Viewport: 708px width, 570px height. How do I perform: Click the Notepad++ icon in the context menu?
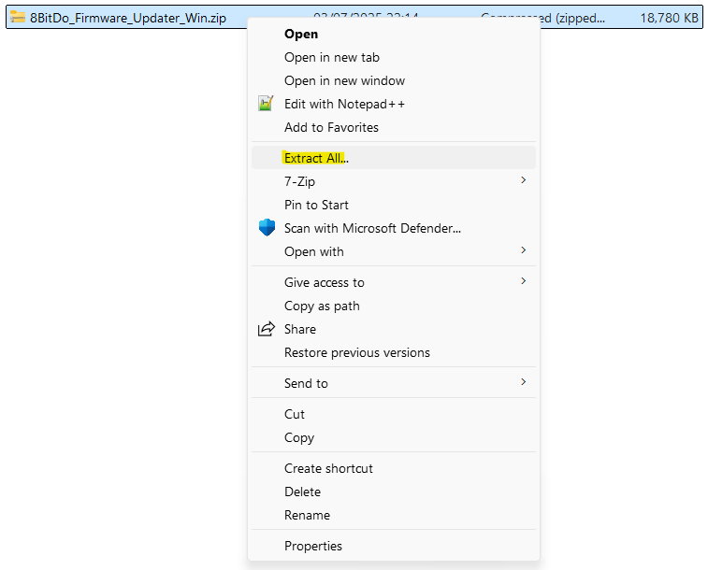pyautogui.click(x=266, y=104)
